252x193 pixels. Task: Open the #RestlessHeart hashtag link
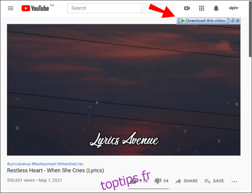tap(44, 164)
